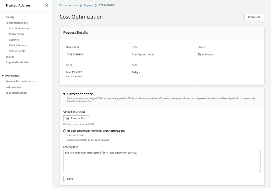
Task: Click breadcrumb item 12284269831
Action: pos(107,5)
